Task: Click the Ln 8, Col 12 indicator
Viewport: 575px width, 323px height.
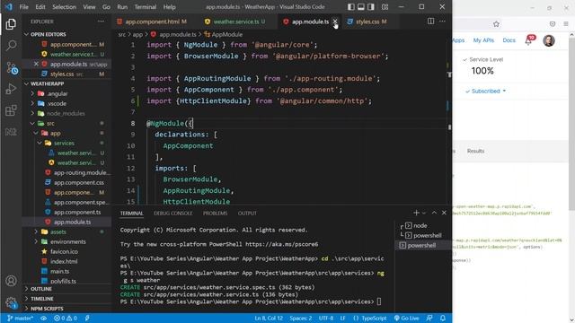Action: point(269,318)
